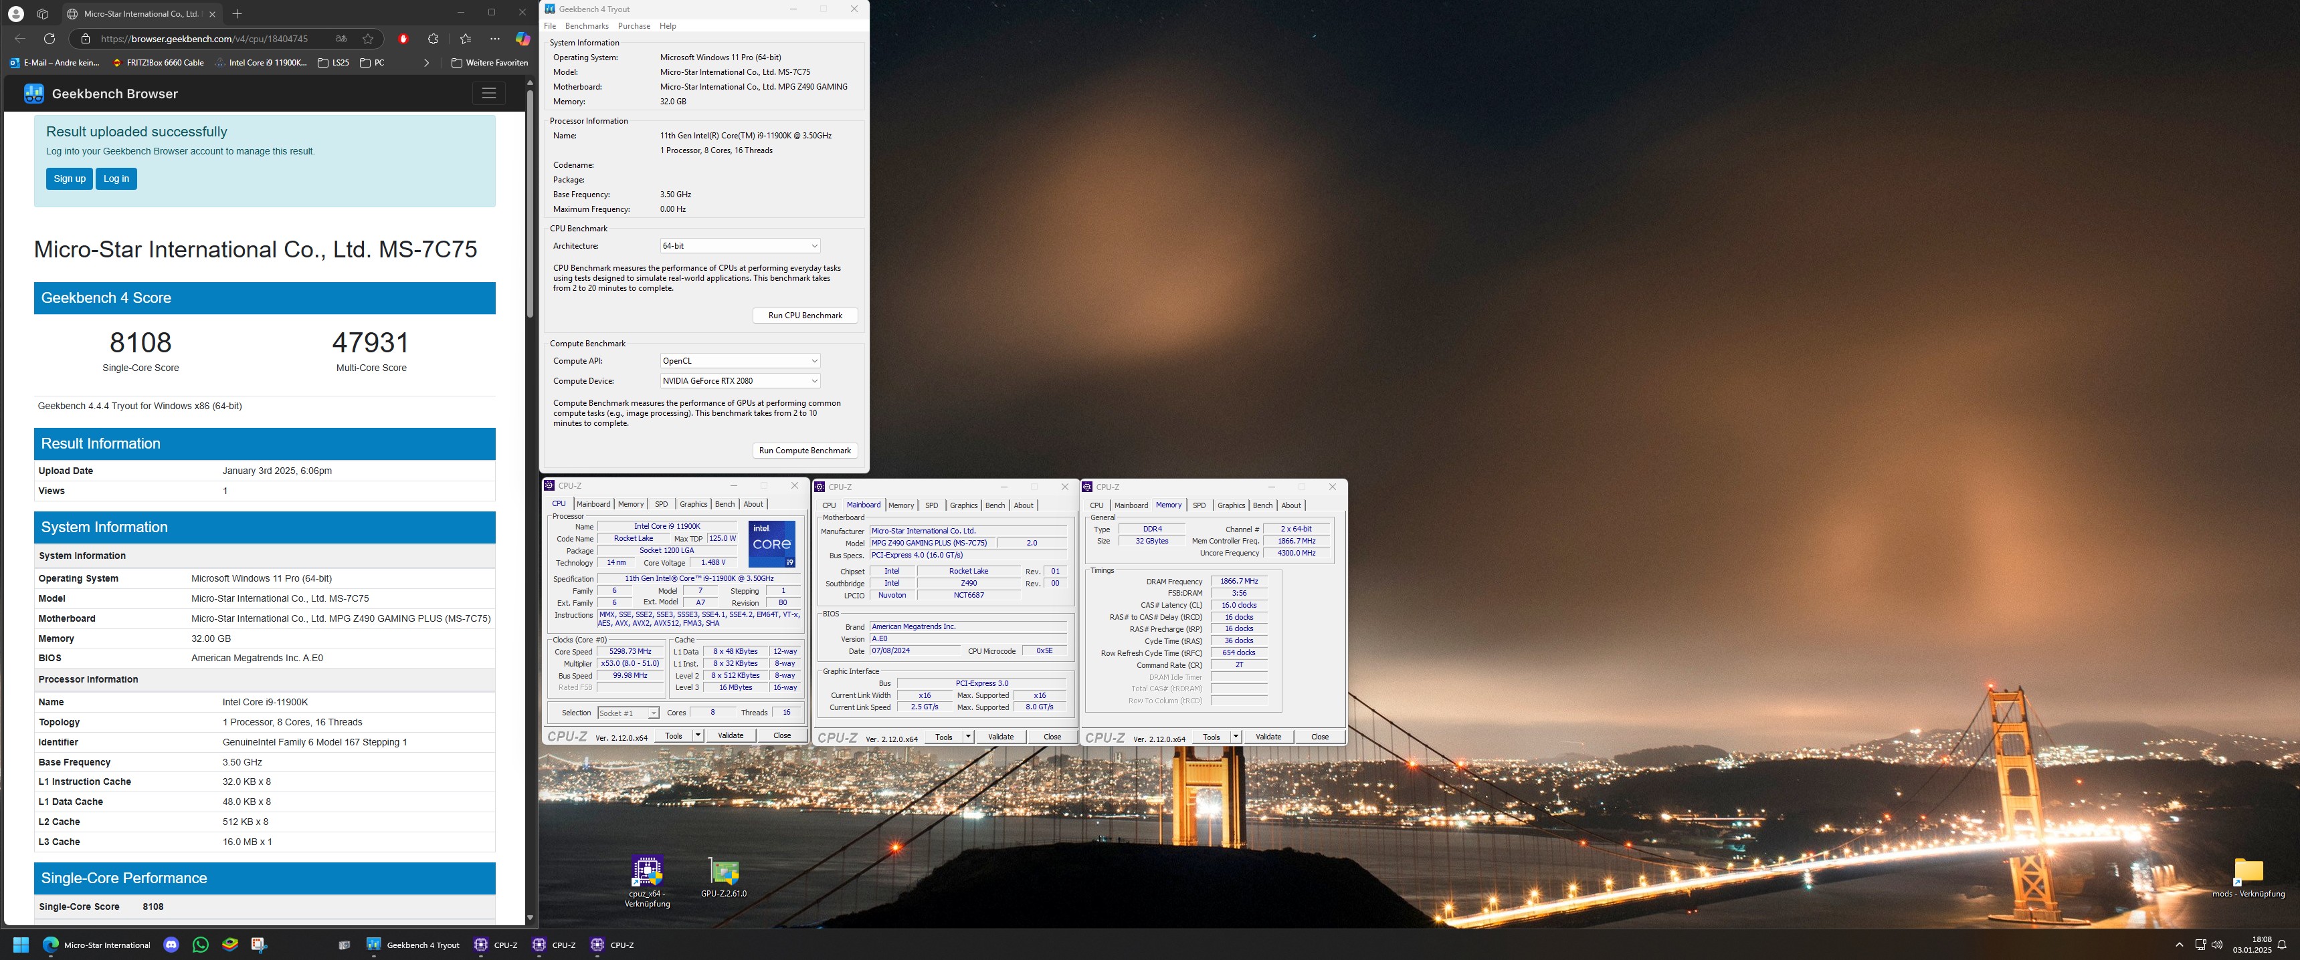Select the About tab in CPU-Z CPU window
Image resolution: width=2300 pixels, height=960 pixels.
click(753, 504)
